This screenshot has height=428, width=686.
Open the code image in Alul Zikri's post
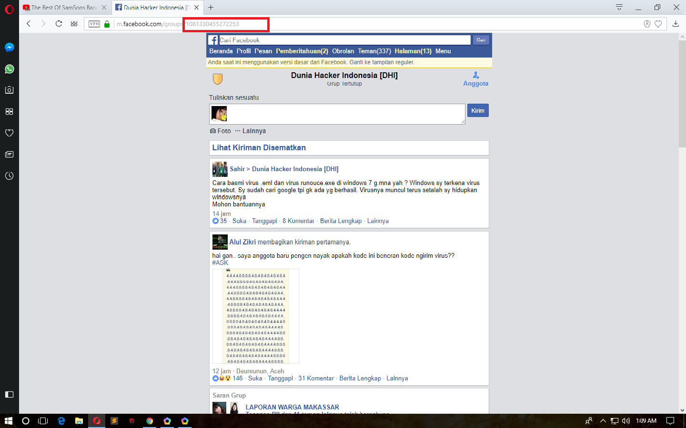tap(256, 316)
